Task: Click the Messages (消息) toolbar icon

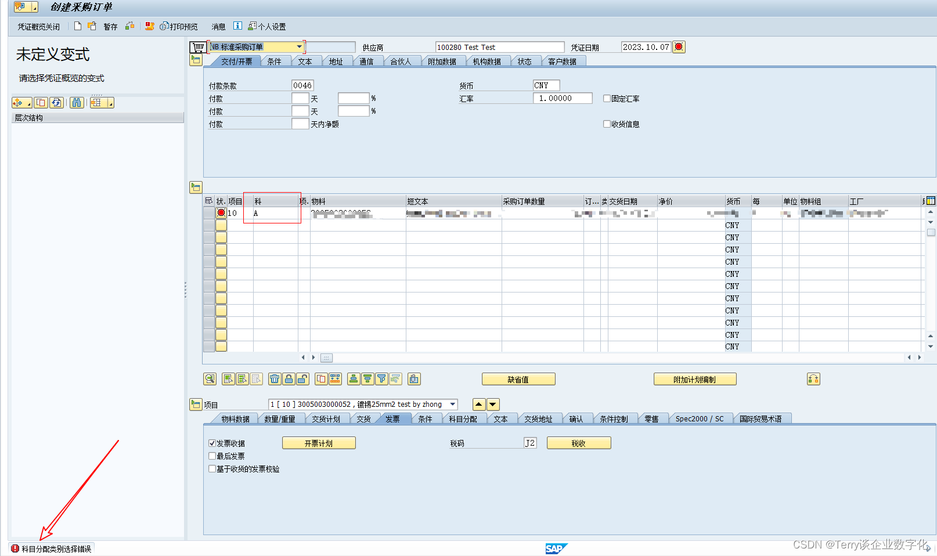Action: [x=219, y=26]
